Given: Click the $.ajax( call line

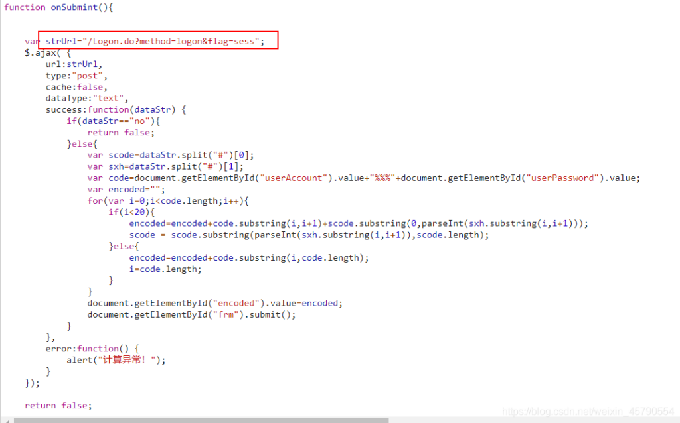Looking at the screenshot, I should pos(48,52).
